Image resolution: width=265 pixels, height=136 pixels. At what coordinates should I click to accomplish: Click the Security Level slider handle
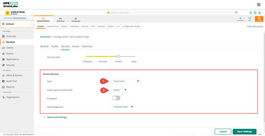coord(118,56)
